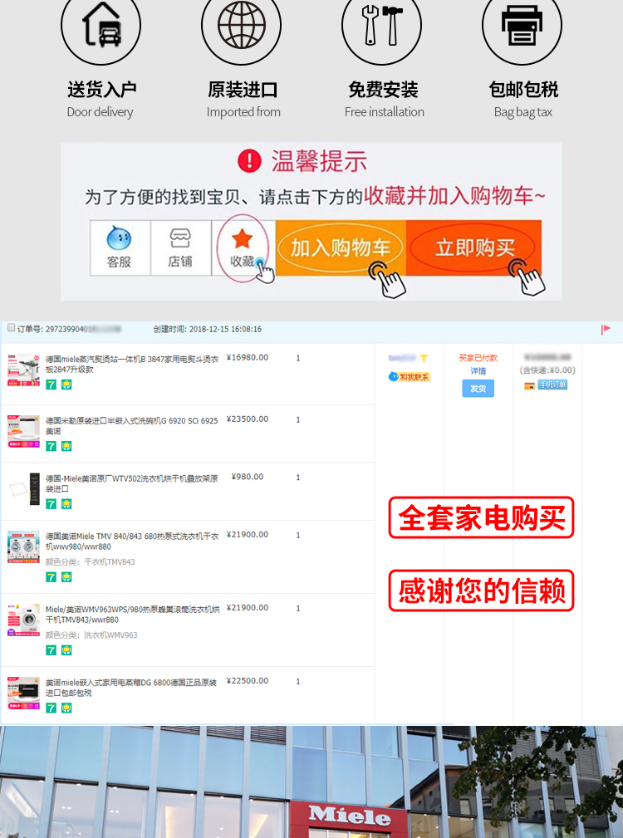
Task: Click green shield icon under DG 6800 steam oven
Action: [x=66, y=708]
